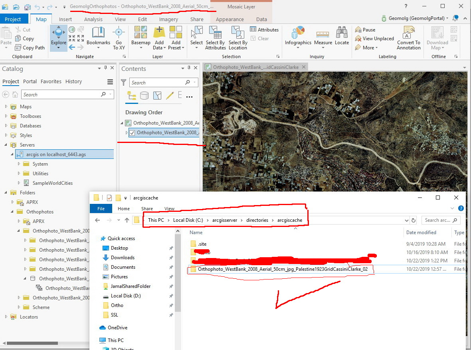Click the Attributes button
Image resolution: width=471 pixels, height=350 pixels.
click(264, 29)
